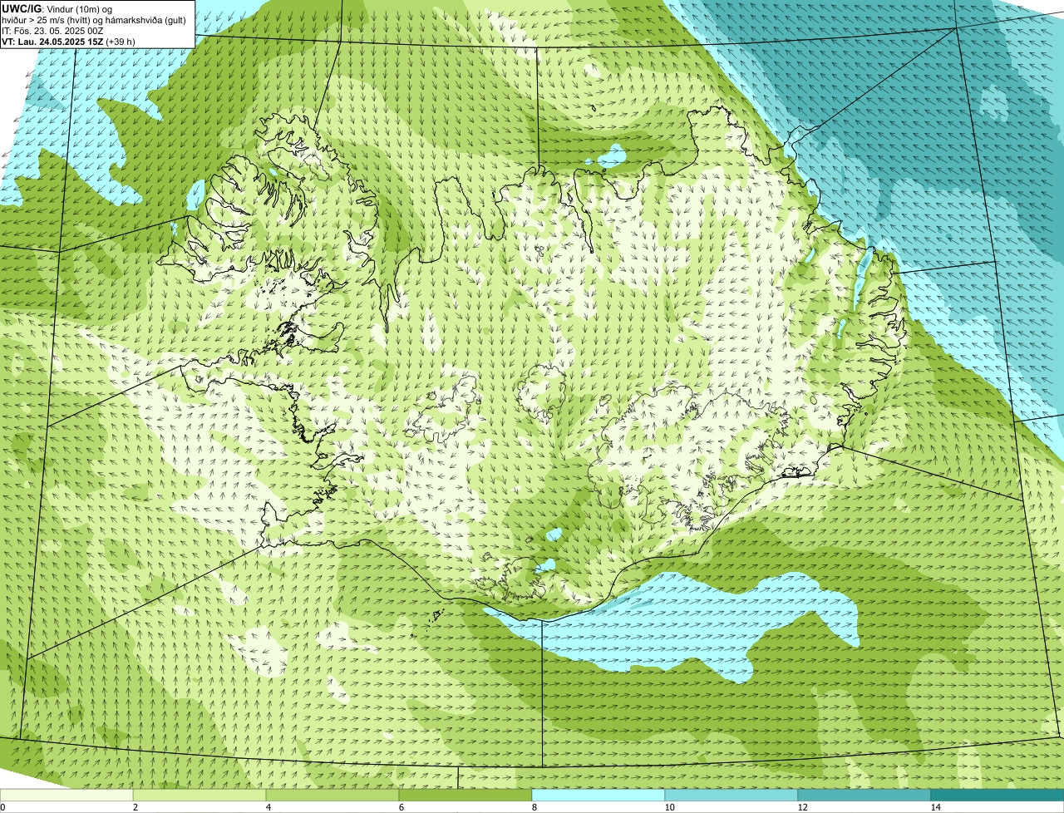
Task: Click the legend label "2"
Action: click(135, 807)
